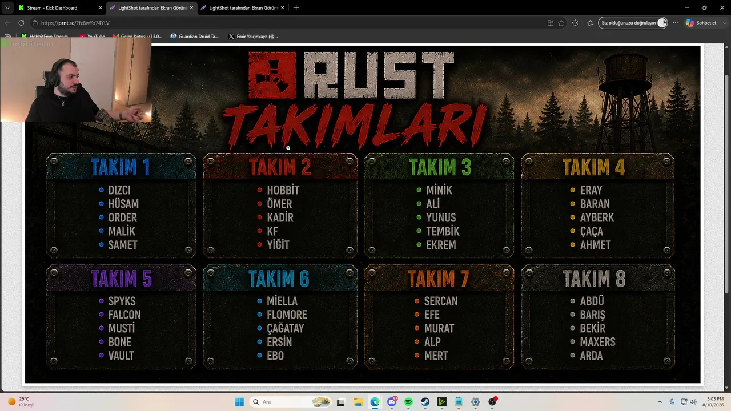The height and width of the screenshot is (411, 731).
Task: Open the tab search dropdown arrow
Action: click(x=7, y=8)
